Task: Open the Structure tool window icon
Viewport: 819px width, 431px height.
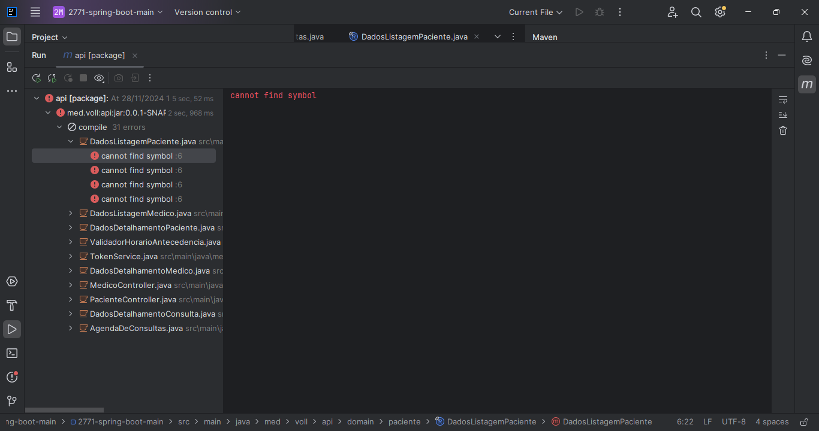Action: tap(12, 66)
